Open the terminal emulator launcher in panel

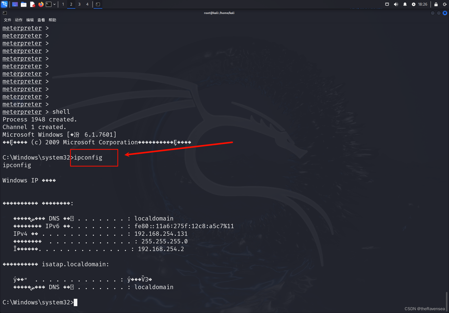[49, 4]
